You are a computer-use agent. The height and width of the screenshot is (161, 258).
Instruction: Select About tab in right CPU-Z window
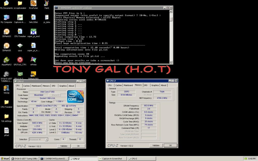pyautogui.click(x=163, y=85)
